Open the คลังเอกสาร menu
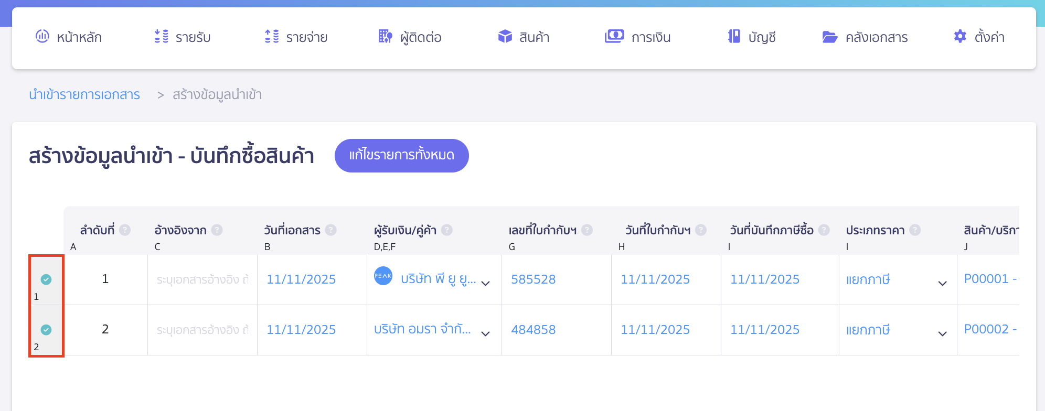The height and width of the screenshot is (411, 1045). click(x=865, y=37)
